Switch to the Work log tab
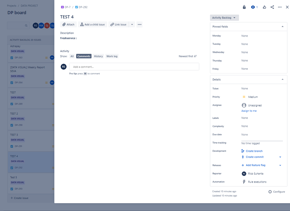The height and width of the screenshot is (211, 290). pyautogui.click(x=112, y=56)
